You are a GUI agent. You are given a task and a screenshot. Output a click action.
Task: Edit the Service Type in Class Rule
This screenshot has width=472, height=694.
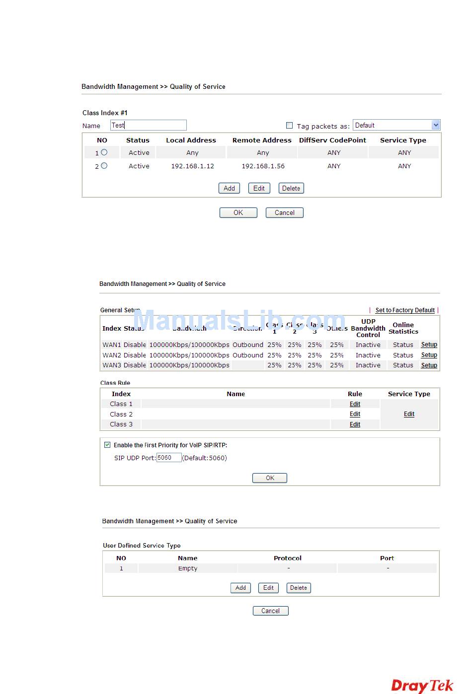[x=409, y=414]
